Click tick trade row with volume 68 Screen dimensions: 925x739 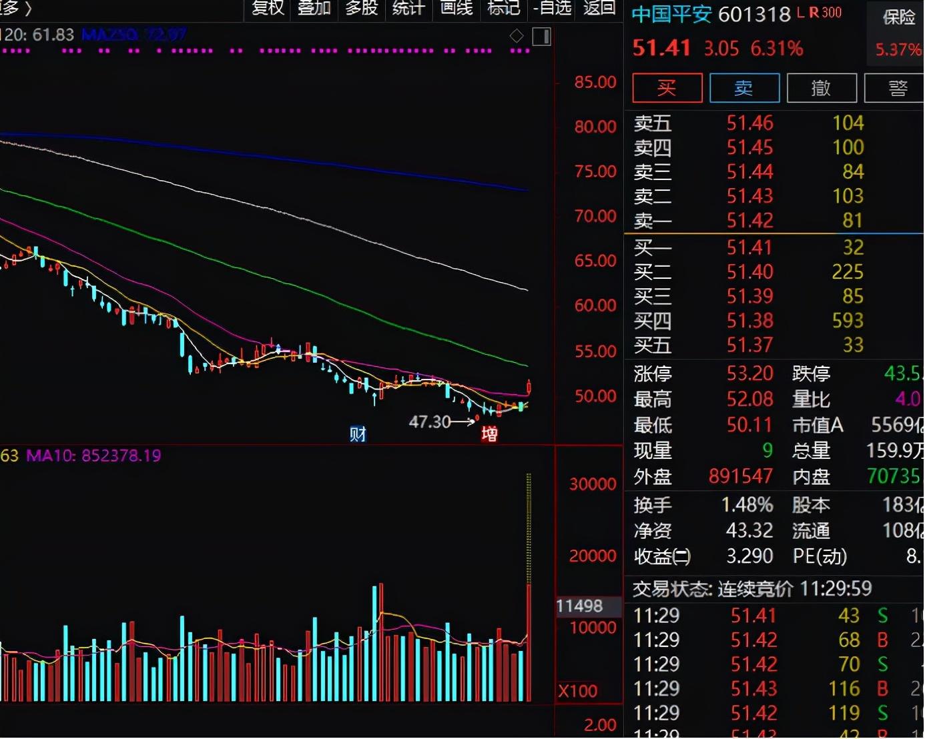[x=774, y=640]
